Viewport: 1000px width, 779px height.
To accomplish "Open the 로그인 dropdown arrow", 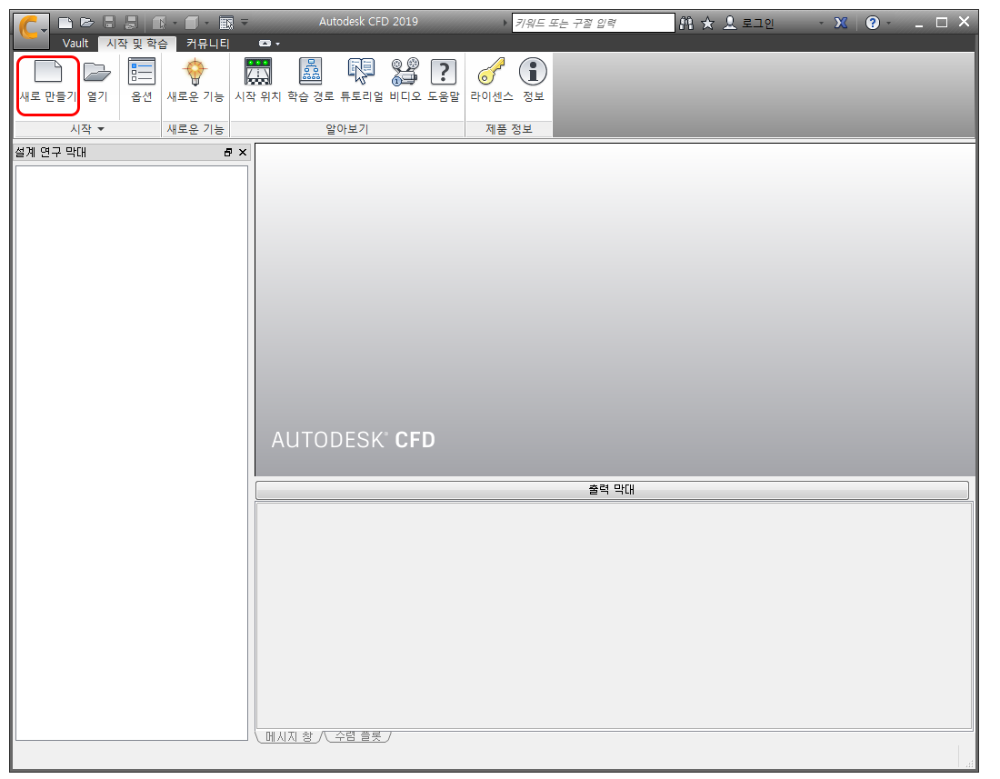I will pyautogui.click(x=821, y=23).
